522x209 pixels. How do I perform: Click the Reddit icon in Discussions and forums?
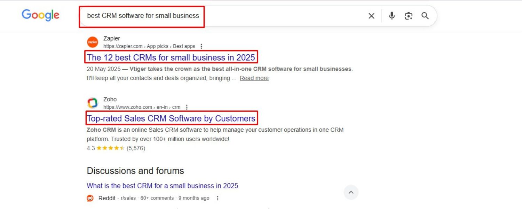(90, 198)
